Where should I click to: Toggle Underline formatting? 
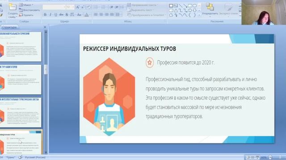55,15
